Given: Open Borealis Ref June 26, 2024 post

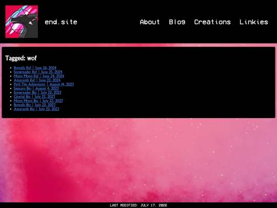Looking at the screenshot, I should 35,68.
